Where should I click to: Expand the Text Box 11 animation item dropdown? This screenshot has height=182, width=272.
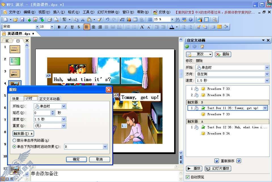point(265,108)
